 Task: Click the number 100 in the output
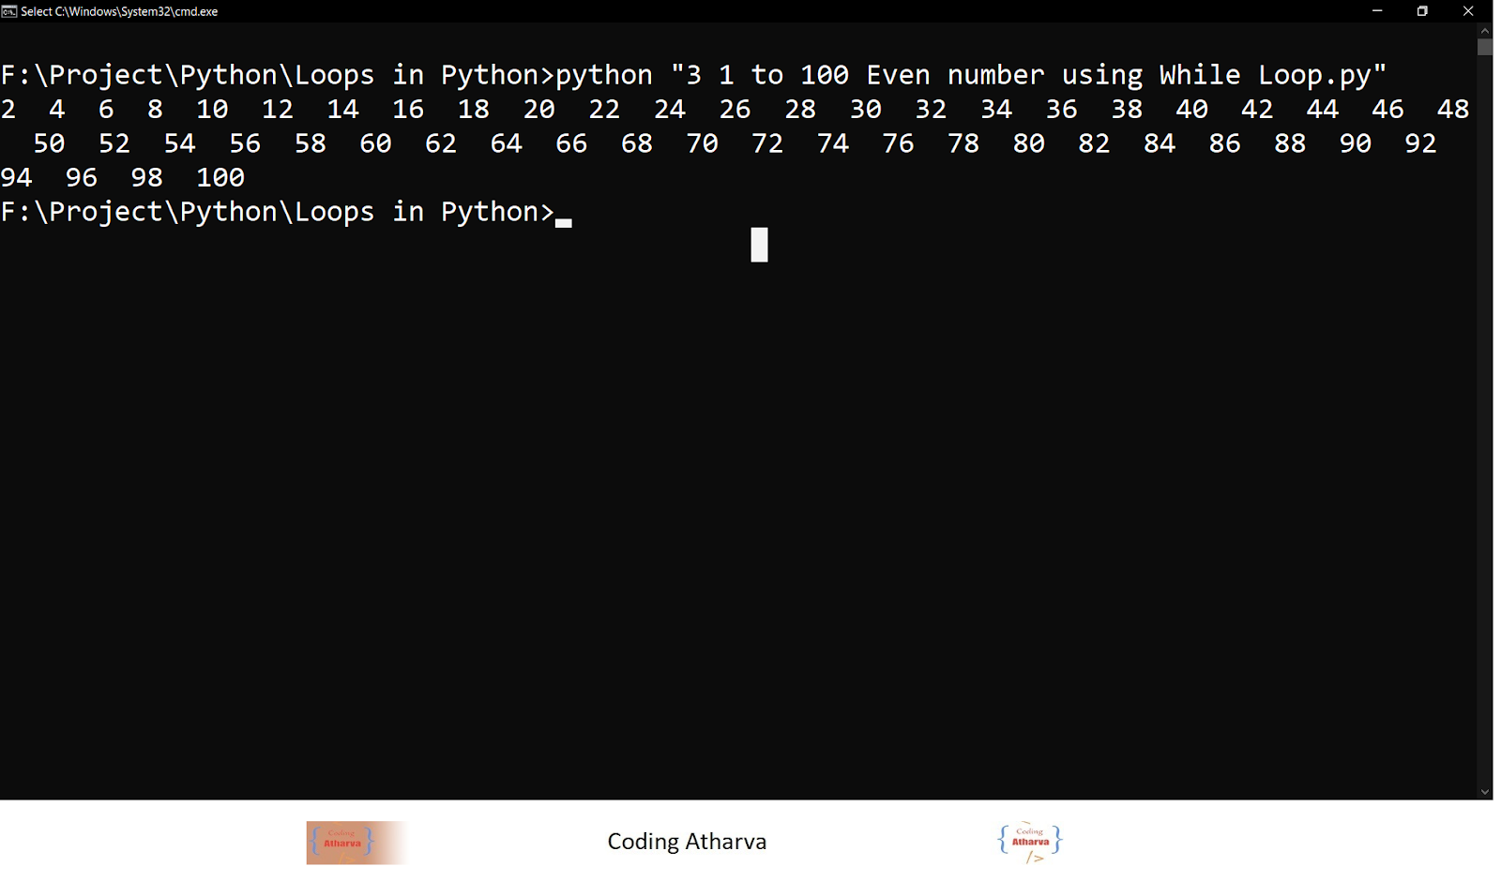(x=221, y=176)
